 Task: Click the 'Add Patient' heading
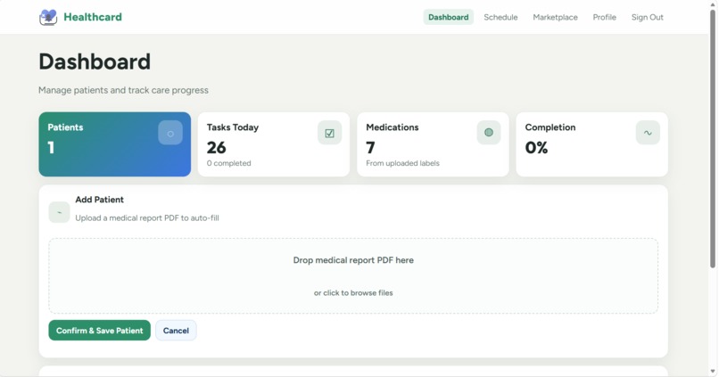[100, 200]
